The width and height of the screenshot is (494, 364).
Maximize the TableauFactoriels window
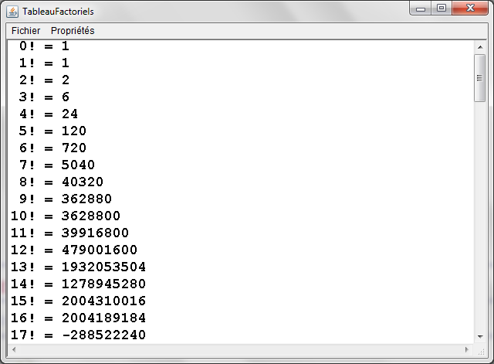tap(442, 9)
